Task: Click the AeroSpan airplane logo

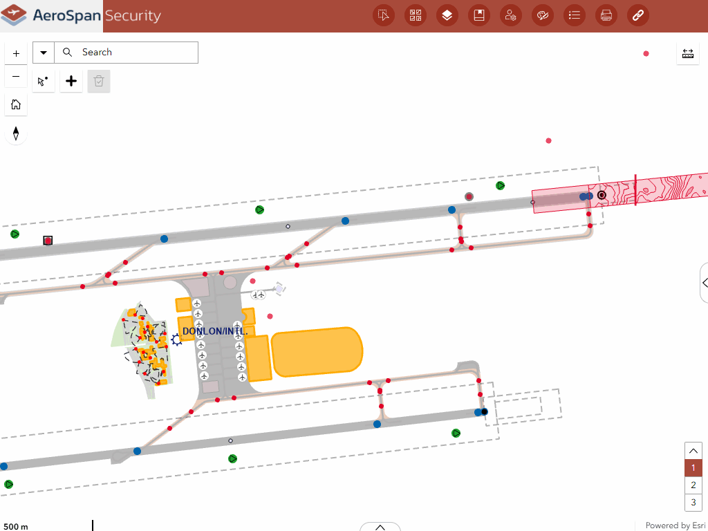Action: point(14,15)
